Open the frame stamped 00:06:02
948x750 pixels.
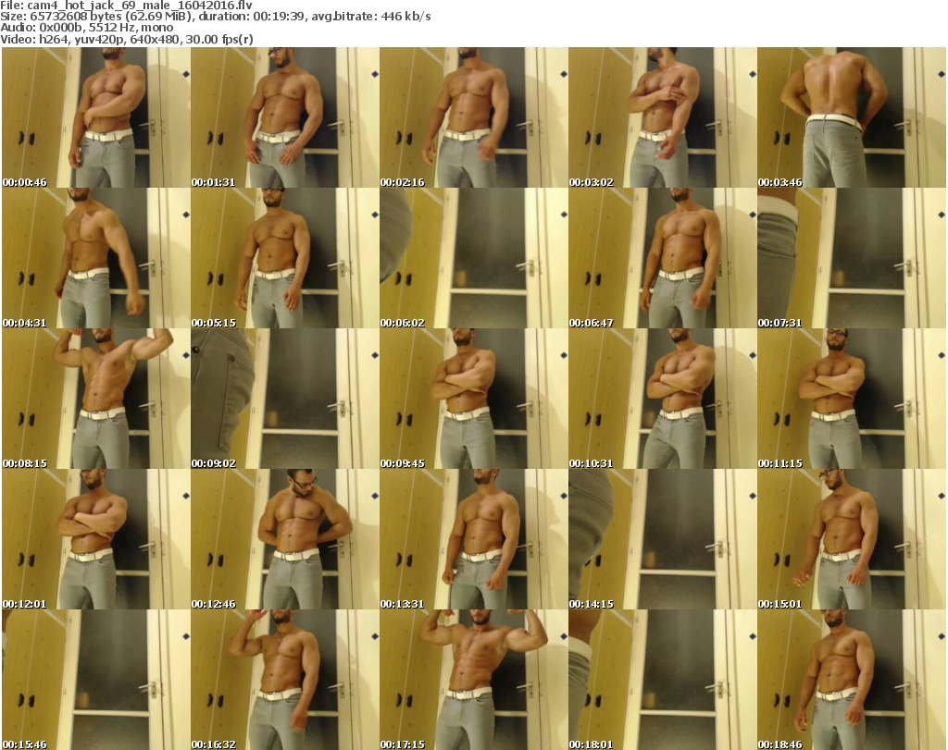[x=473, y=258]
